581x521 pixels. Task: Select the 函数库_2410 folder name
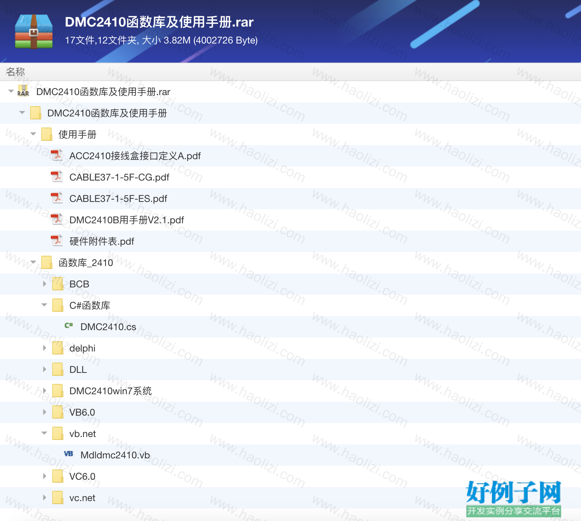86,263
